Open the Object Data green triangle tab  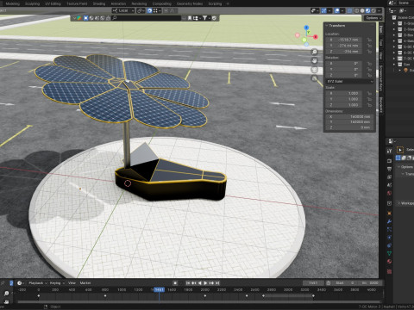(x=389, y=253)
